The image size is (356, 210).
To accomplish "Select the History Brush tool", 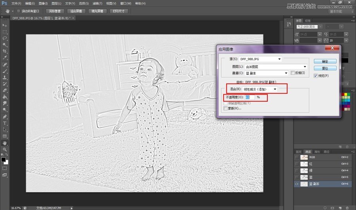I will point(4,84).
